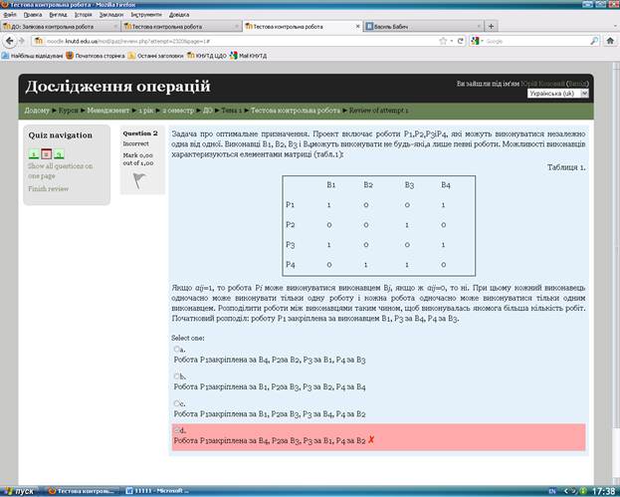Open the search engine selector dropdown
The height and width of the screenshot is (497, 620).
pos(478,41)
